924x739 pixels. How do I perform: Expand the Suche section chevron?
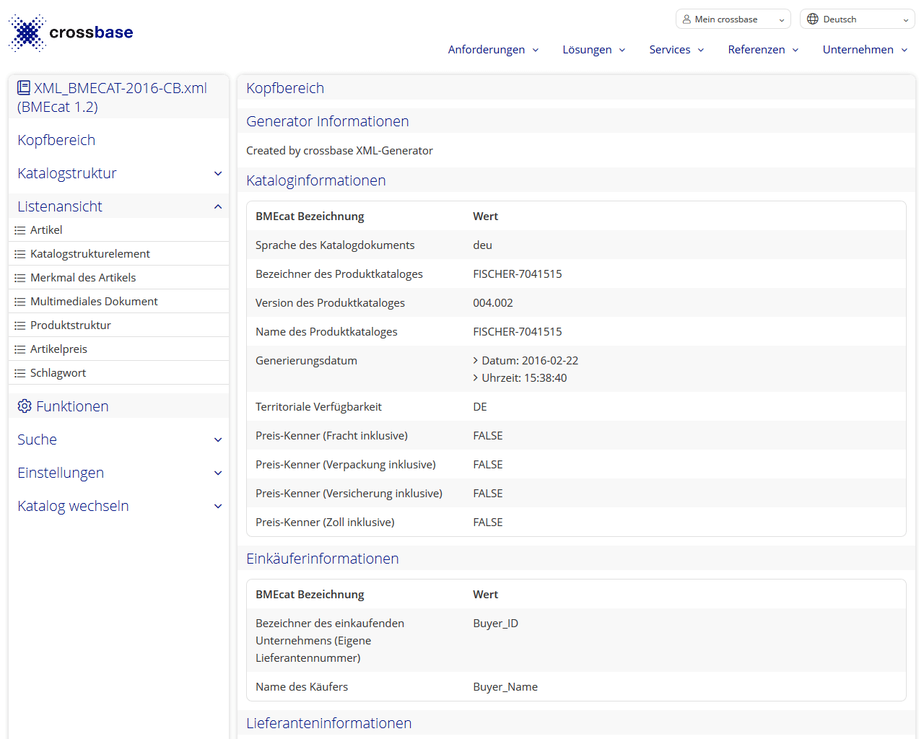[x=218, y=440]
